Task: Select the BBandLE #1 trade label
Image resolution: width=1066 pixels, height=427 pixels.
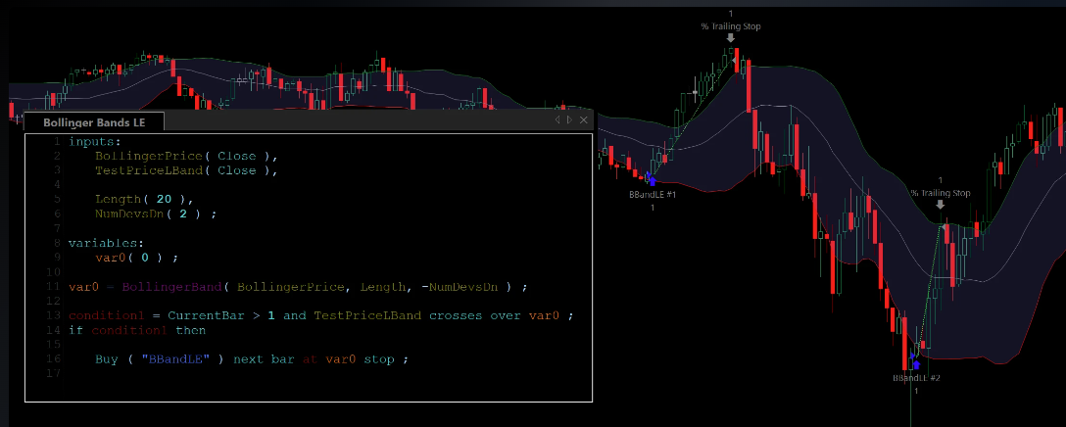Action: pyautogui.click(x=652, y=195)
